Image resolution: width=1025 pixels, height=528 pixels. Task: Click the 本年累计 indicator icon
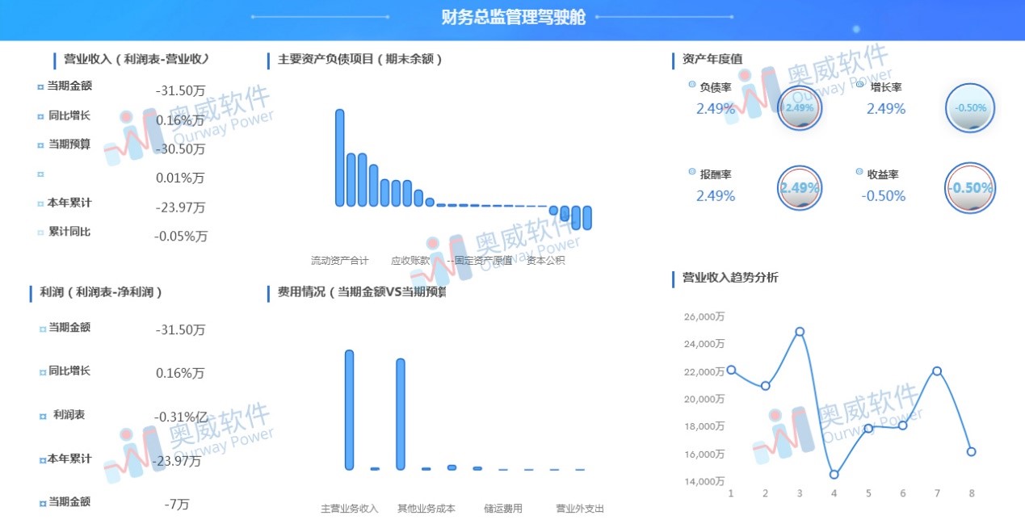tap(39, 203)
